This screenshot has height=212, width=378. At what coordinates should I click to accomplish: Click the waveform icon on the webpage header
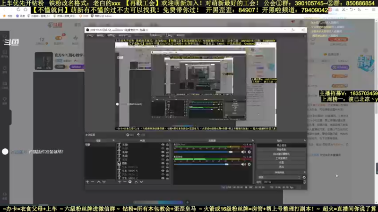pyautogui.click(x=76, y=38)
